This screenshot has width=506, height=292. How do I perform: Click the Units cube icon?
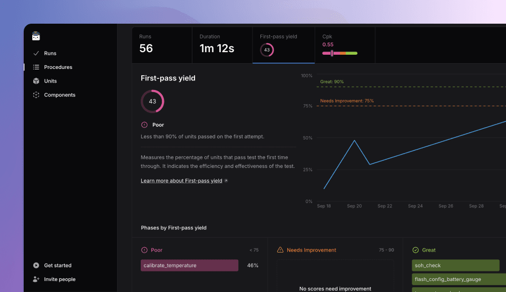click(x=36, y=81)
